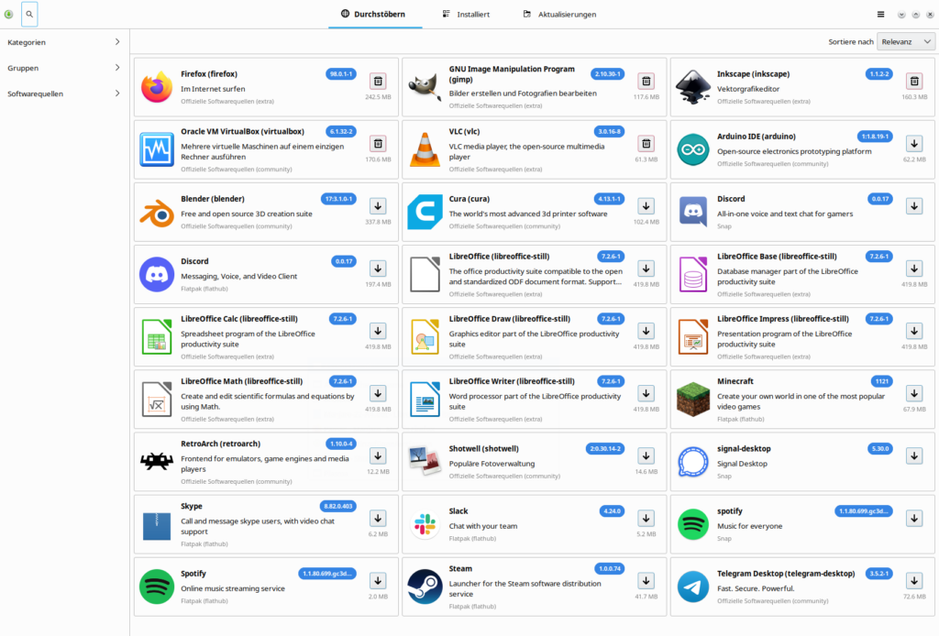This screenshot has width=939, height=636.
Task: Click the Steam logo icon
Action: coord(425,587)
